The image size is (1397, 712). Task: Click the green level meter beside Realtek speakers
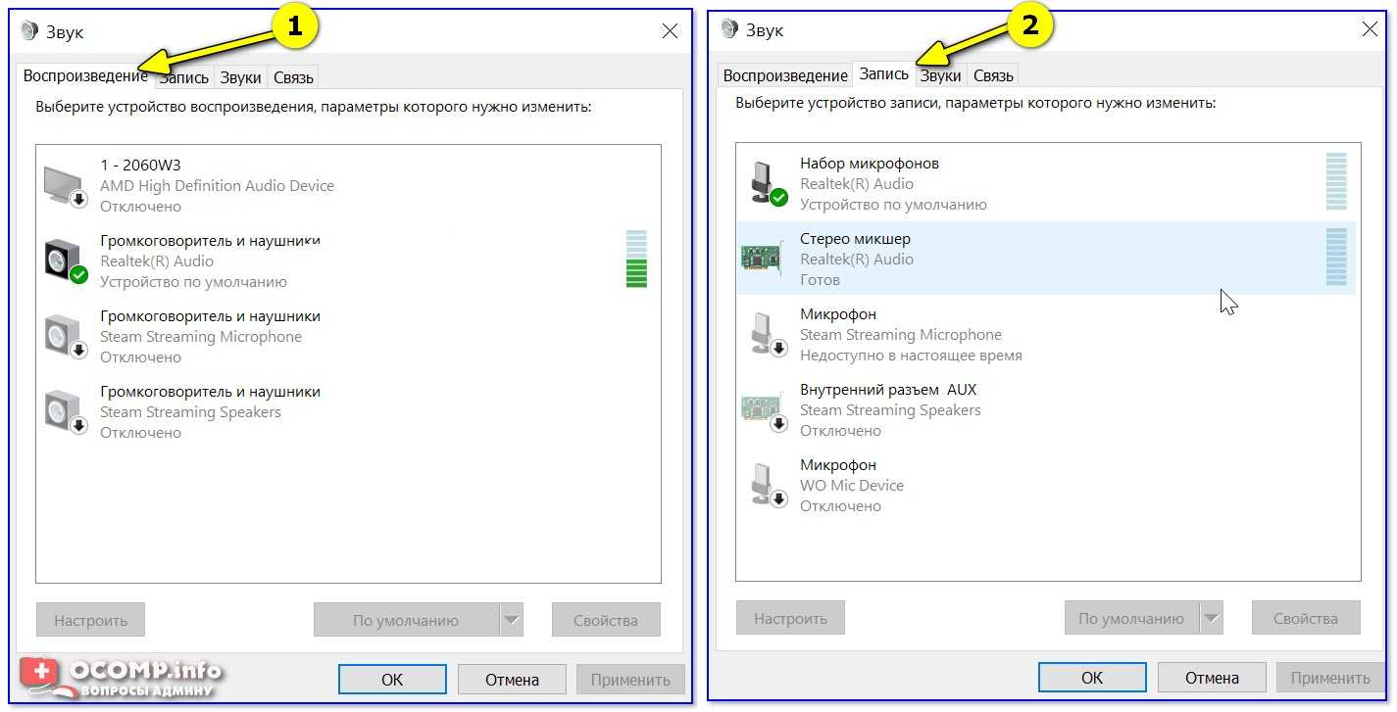pos(636,261)
